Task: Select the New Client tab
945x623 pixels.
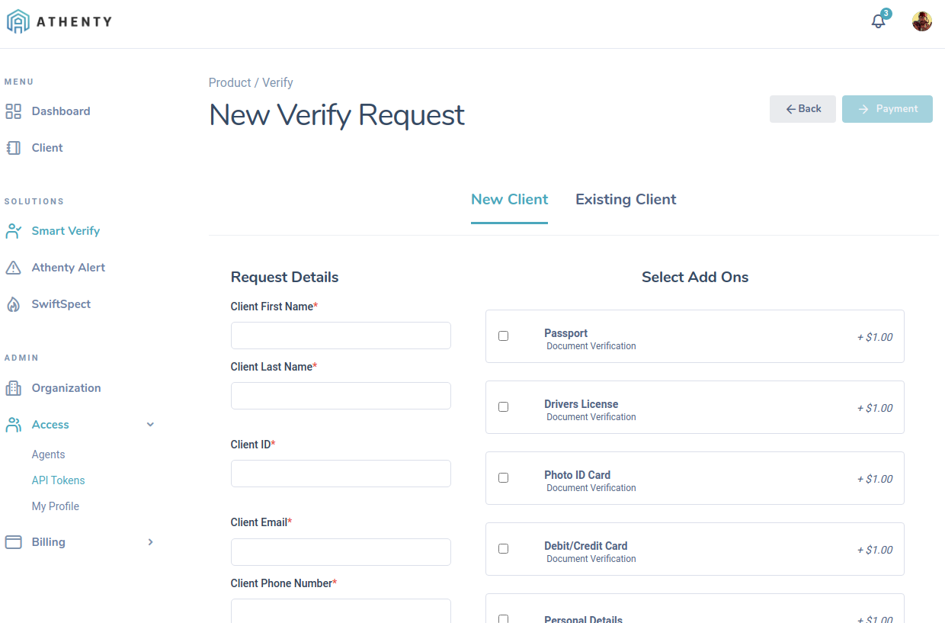Action: click(x=509, y=199)
